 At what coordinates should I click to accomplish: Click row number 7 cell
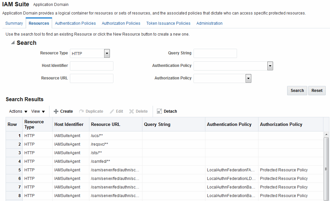coord(14,187)
